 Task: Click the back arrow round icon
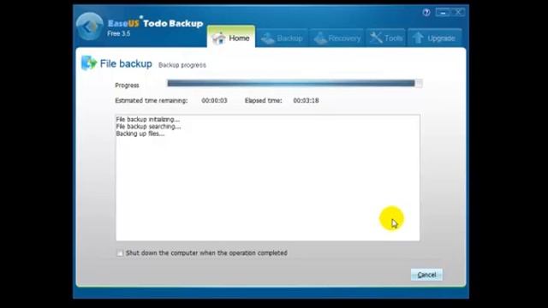89,27
